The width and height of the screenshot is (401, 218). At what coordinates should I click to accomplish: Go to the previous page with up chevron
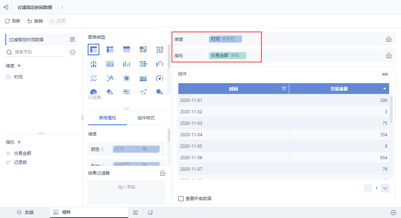[368, 188]
